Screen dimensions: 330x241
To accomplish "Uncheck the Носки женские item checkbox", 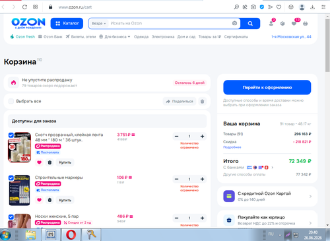I will tap(11, 217).
